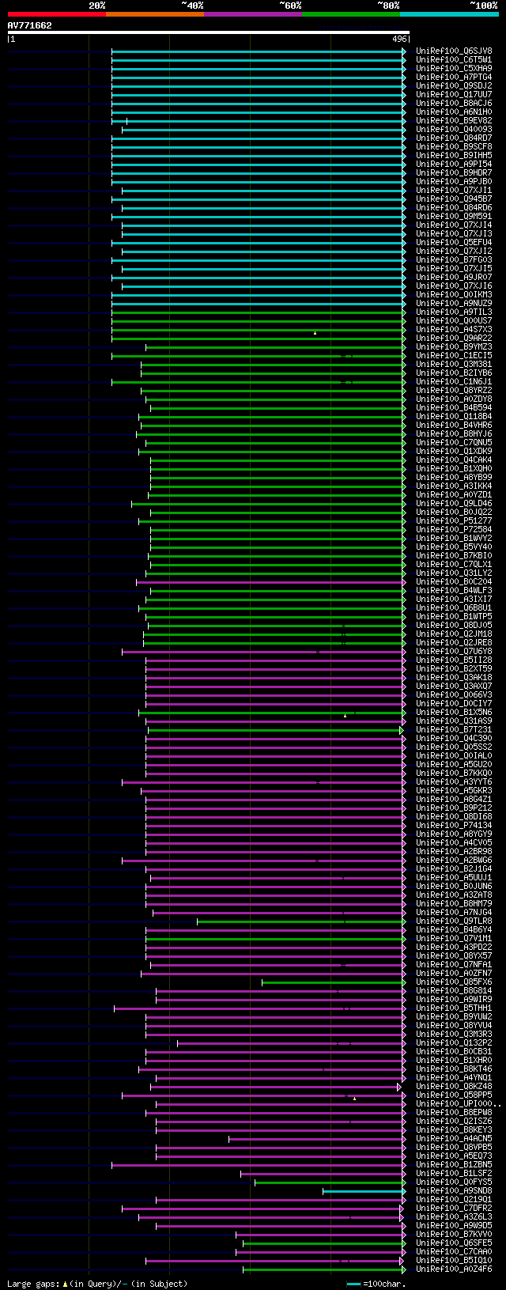
Task: Select the label UniRef100_B4B594
Action: (x=454, y=407)
